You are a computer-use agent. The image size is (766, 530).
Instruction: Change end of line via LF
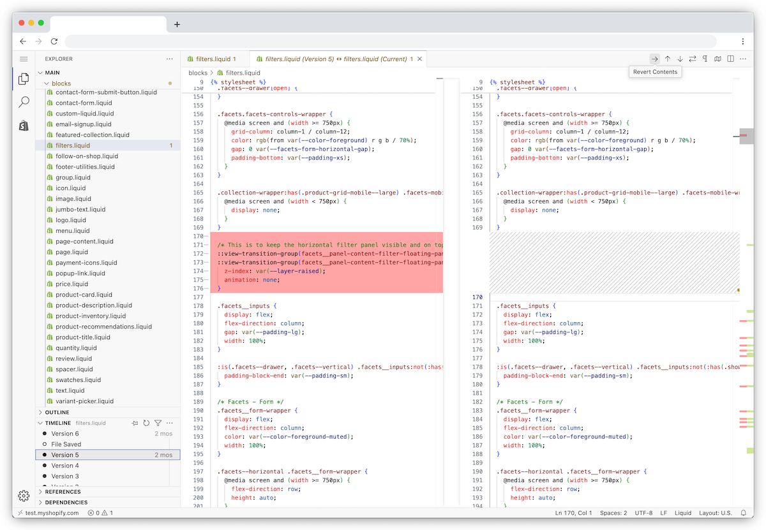pos(664,513)
